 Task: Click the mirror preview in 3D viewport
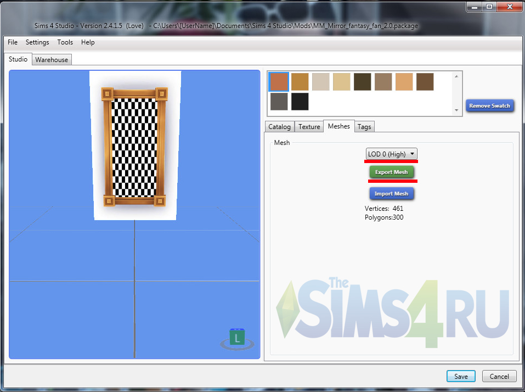[x=134, y=145]
